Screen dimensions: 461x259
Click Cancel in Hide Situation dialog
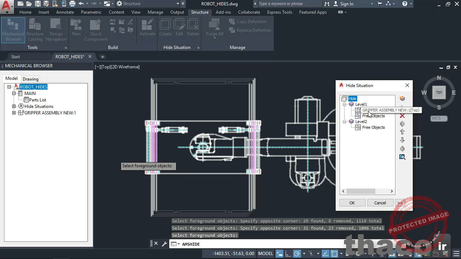(380, 203)
